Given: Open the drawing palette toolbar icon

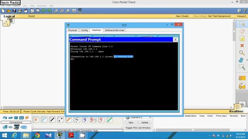Looking at the screenshot, I should (x=74, y=11).
